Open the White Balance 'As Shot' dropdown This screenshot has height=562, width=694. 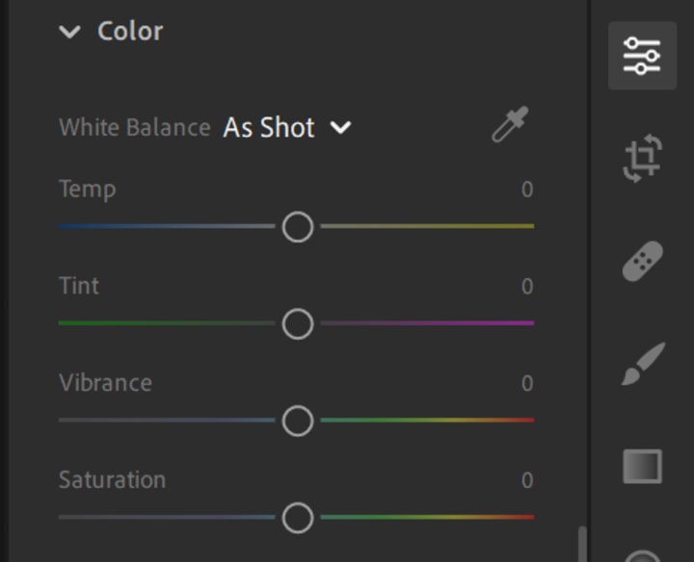pos(287,127)
